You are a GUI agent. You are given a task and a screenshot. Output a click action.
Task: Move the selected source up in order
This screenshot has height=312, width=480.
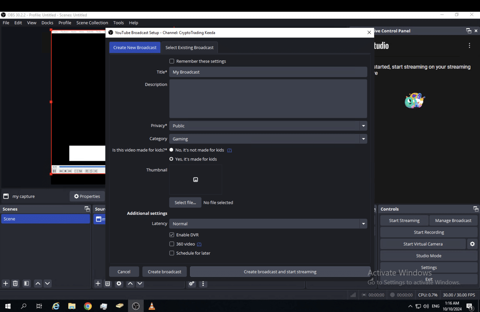pyautogui.click(x=130, y=284)
